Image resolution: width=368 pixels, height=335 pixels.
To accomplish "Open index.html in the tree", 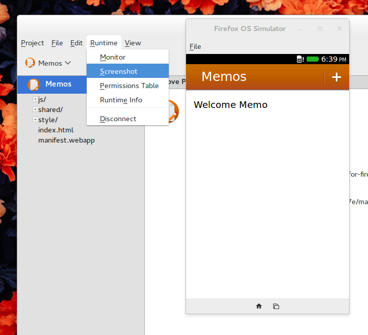I will click(56, 130).
